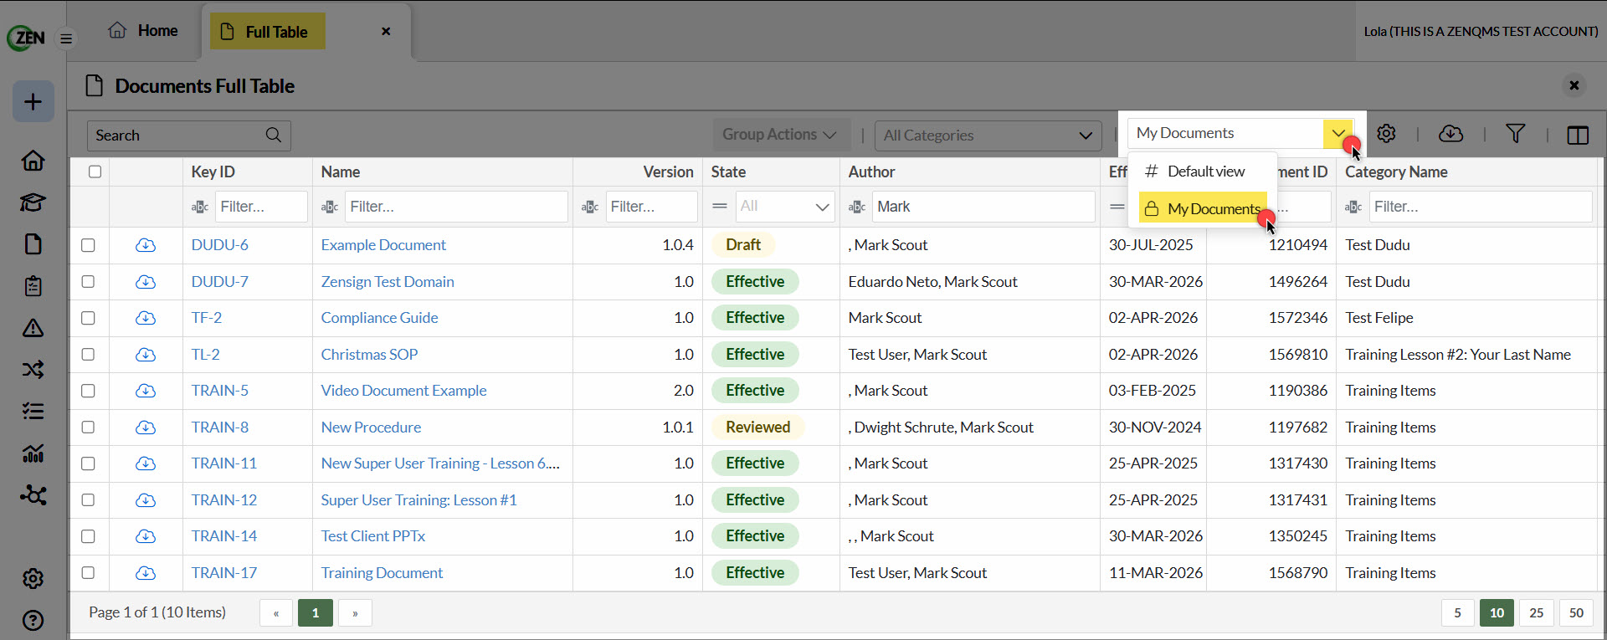Open the home icon in left sidebar
The image size is (1607, 640).
[33, 161]
